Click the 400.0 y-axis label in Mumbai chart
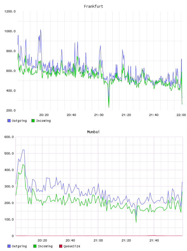187x251 pixels. point(9,170)
